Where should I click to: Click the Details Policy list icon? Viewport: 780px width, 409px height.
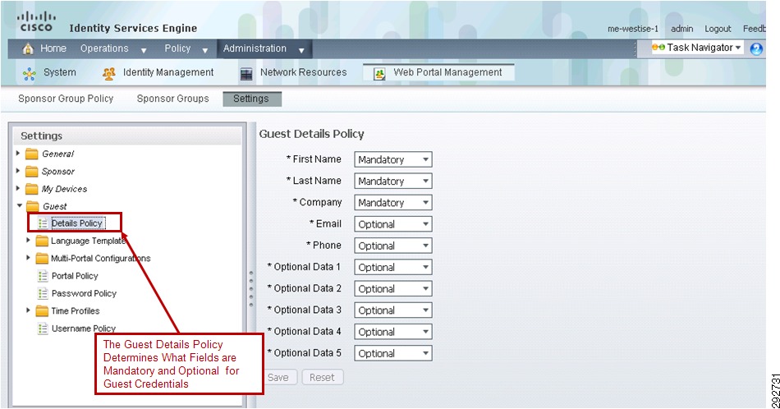pyautogui.click(x=43, y=223)
